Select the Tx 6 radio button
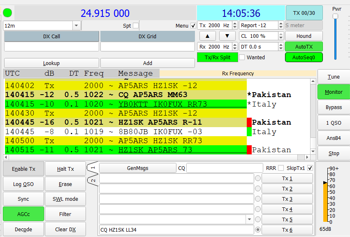Viewport: 350px width, 237px height. click(x=258, y=230)
